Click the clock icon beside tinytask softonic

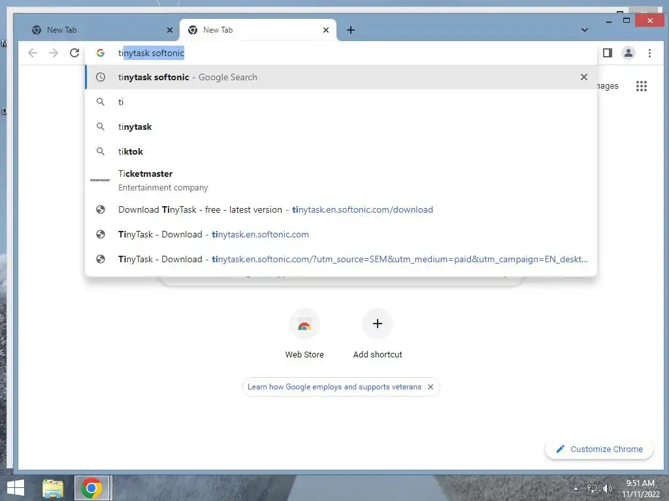click(x=101, y=77)
